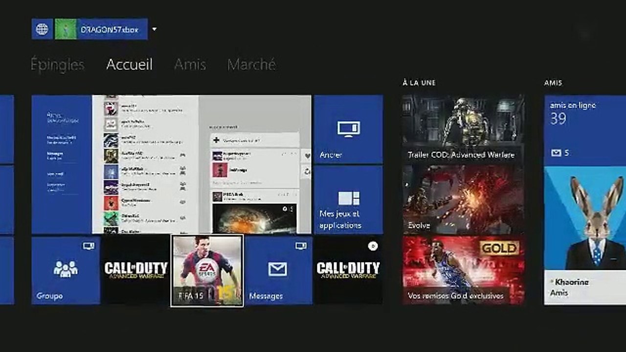This screenshot has height=352, width=626.
Task: Open the amis en ligne 39 tile
Action: click(x=585, y=130)
